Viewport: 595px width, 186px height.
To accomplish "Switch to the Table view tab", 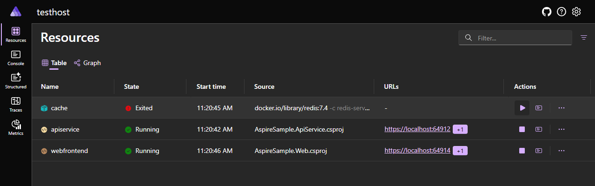I will pos(54,63).
